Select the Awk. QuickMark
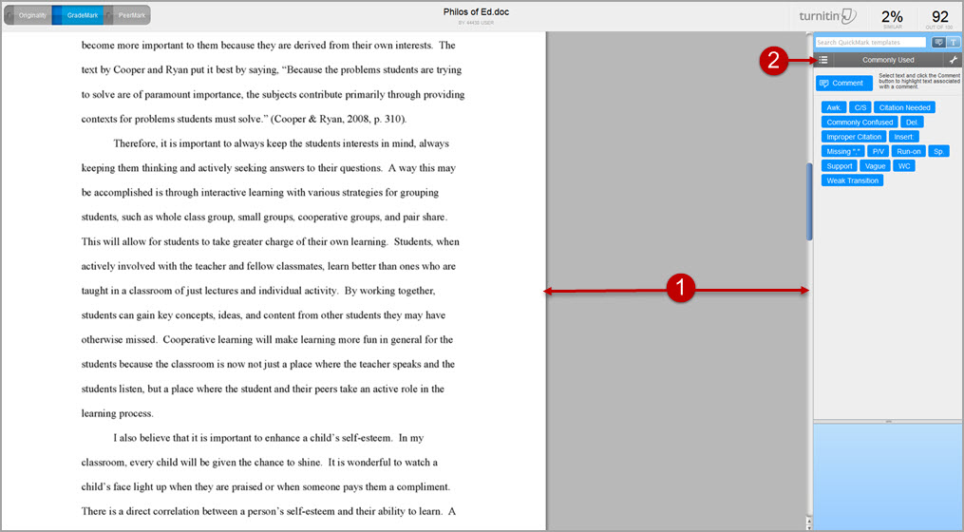Viewport: 964px width, 532px height. pos(834,107)
